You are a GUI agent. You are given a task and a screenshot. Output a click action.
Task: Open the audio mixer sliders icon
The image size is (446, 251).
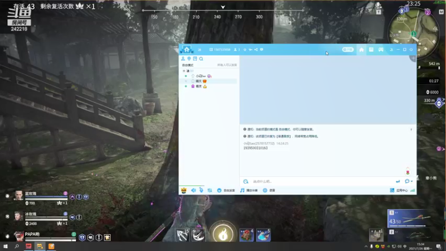tap(210, 190)
